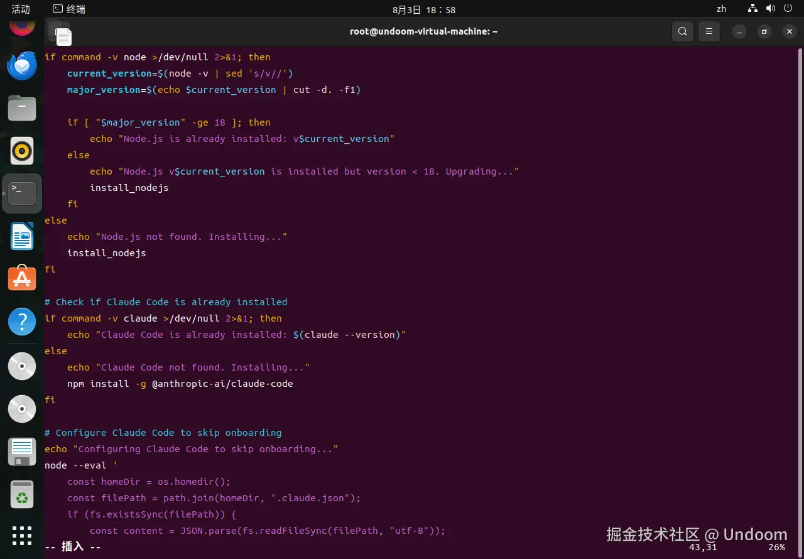Open the Trash recycle bin icon
The width and height of the screenshot is (804, 559).
click(22, 494)
